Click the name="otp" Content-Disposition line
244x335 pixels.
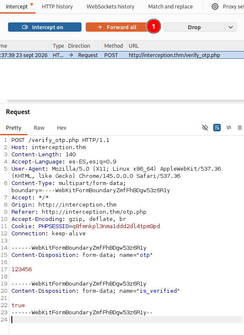pyautogui.click(x=82, y=255)
